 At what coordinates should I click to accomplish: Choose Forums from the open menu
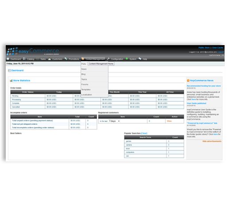[85, 84]
